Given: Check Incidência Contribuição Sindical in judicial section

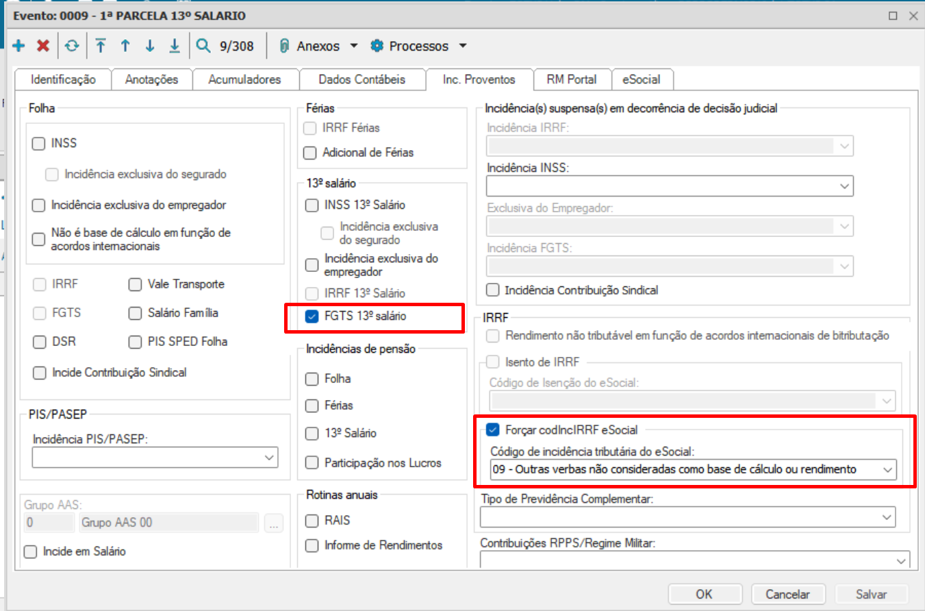Looking at the screenshot, I should pos(492,290).
